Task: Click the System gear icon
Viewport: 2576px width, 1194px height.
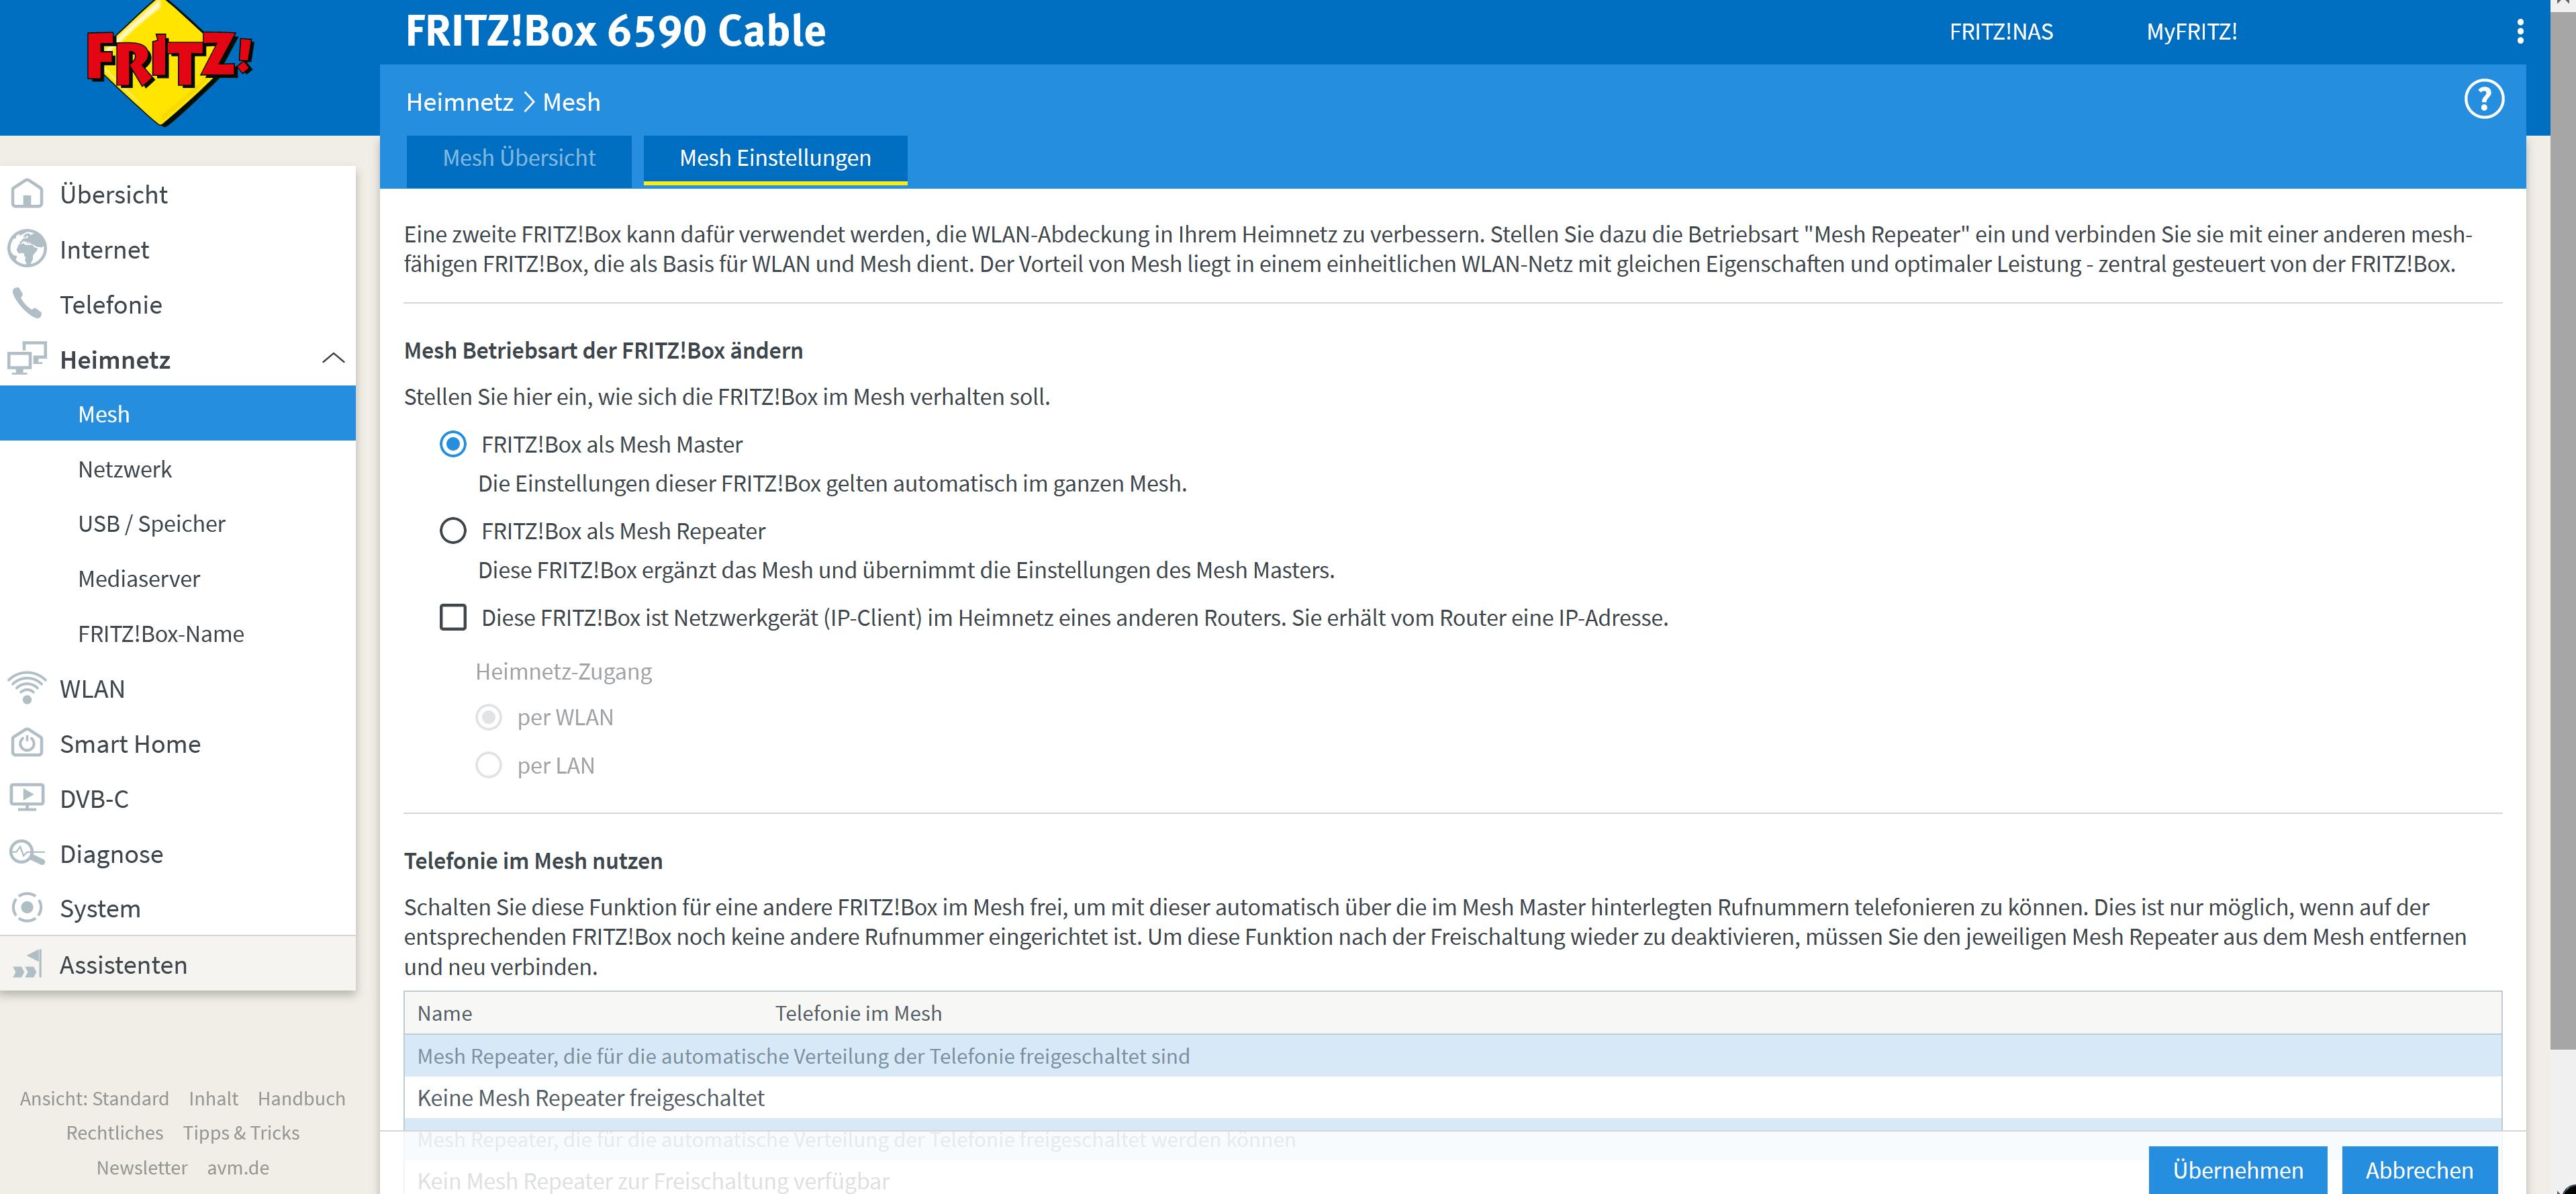Action: click(x=27, y=908)
